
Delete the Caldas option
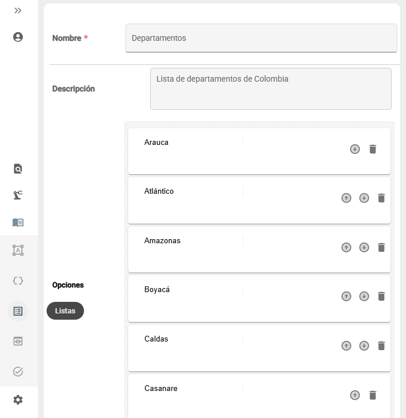click(381, 346)
